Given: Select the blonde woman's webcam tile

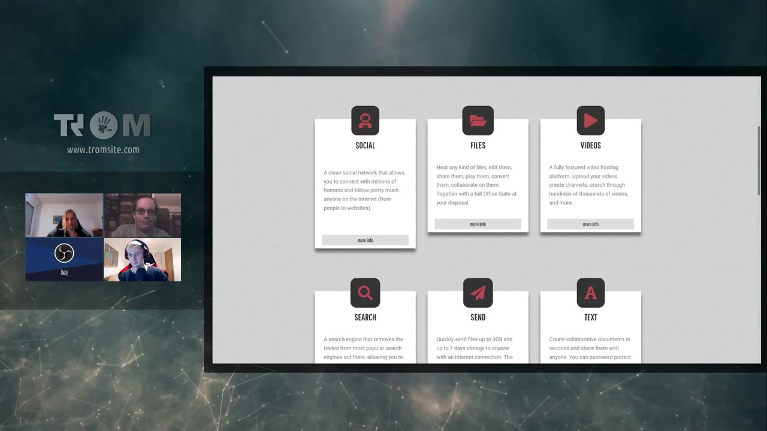Looking at the screenshot, I should pyautogui.click(x=64, y=215).
